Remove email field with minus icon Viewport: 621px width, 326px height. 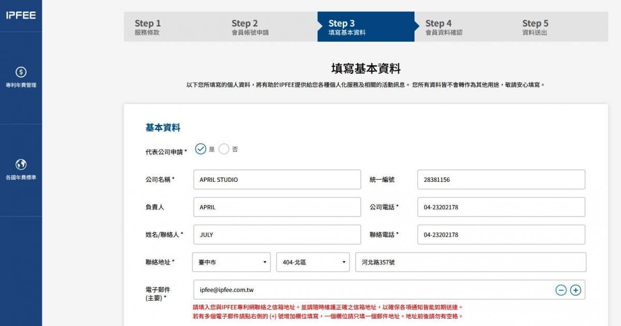[561, 290]
